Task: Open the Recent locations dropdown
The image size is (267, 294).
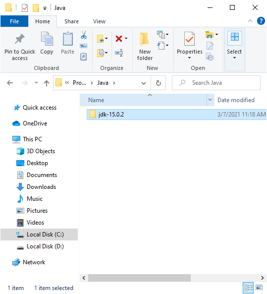Action: tap(36, 83)
